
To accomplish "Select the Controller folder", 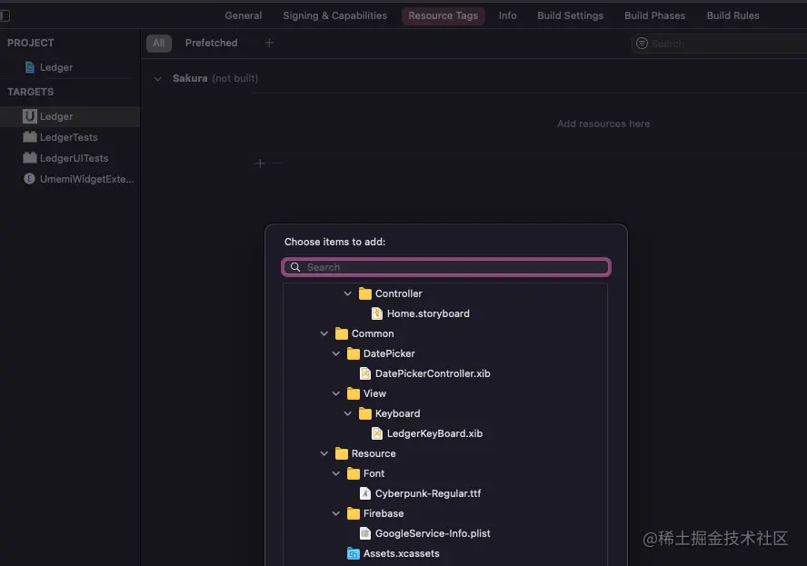I will [398, 293].
